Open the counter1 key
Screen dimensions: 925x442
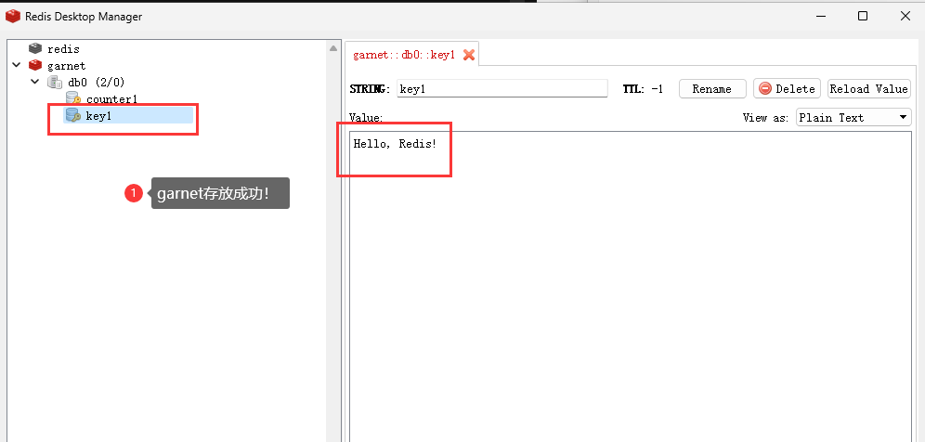point(111,98)
